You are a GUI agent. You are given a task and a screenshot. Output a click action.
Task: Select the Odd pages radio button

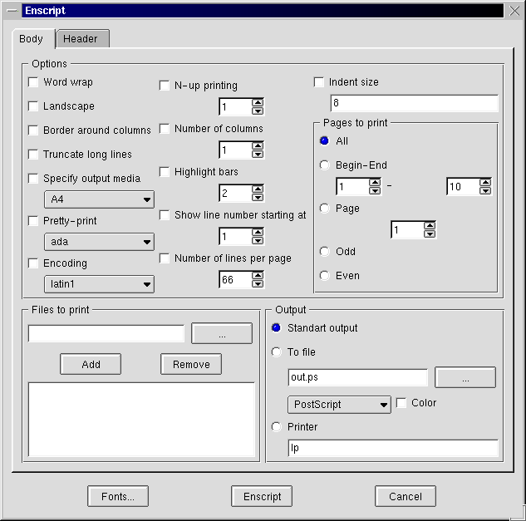click(324, 252)
